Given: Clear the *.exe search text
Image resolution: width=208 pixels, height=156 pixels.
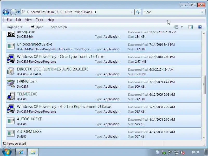Looking at the screenshot, I should (202, 12).
